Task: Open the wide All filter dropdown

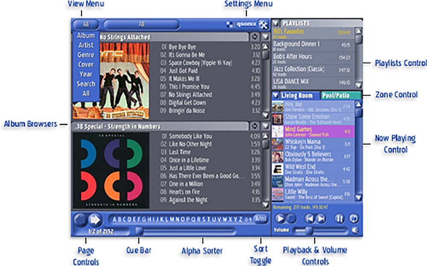Action: [x=142, y=24]
